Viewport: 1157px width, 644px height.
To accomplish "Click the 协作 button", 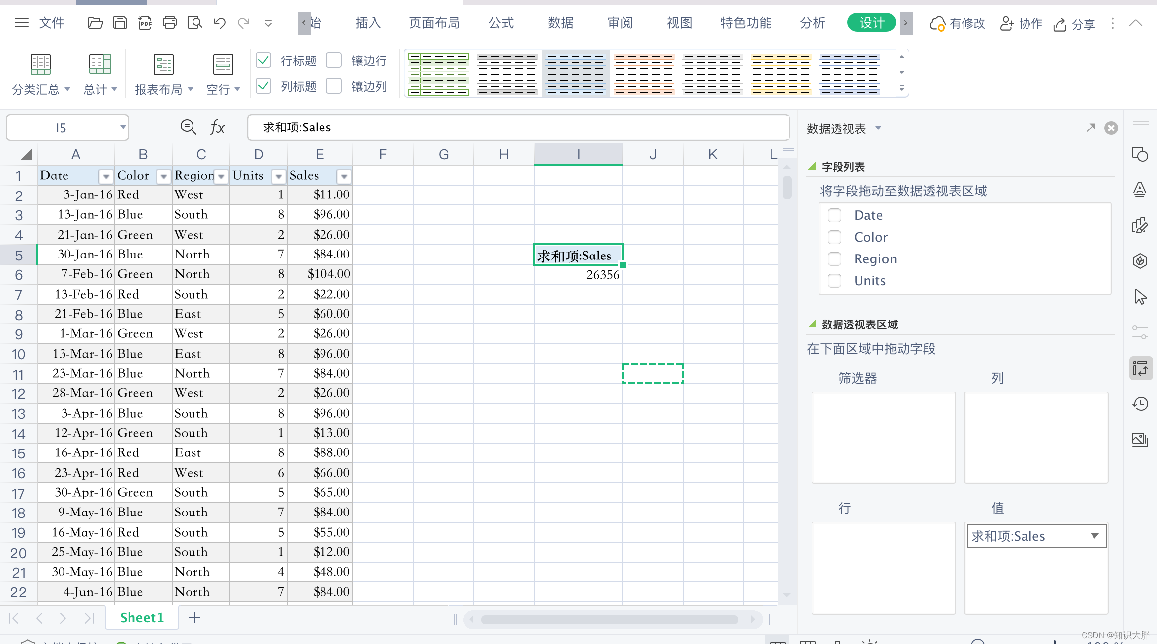I will tap(1021, 23).
